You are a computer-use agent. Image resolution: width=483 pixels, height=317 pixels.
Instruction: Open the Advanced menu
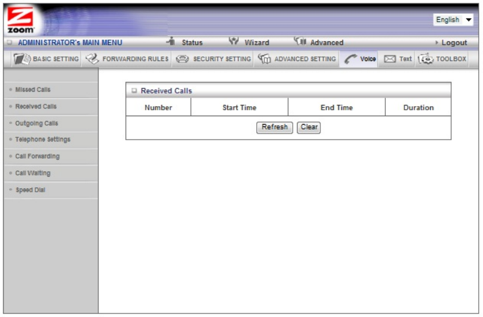click(326, 43)
